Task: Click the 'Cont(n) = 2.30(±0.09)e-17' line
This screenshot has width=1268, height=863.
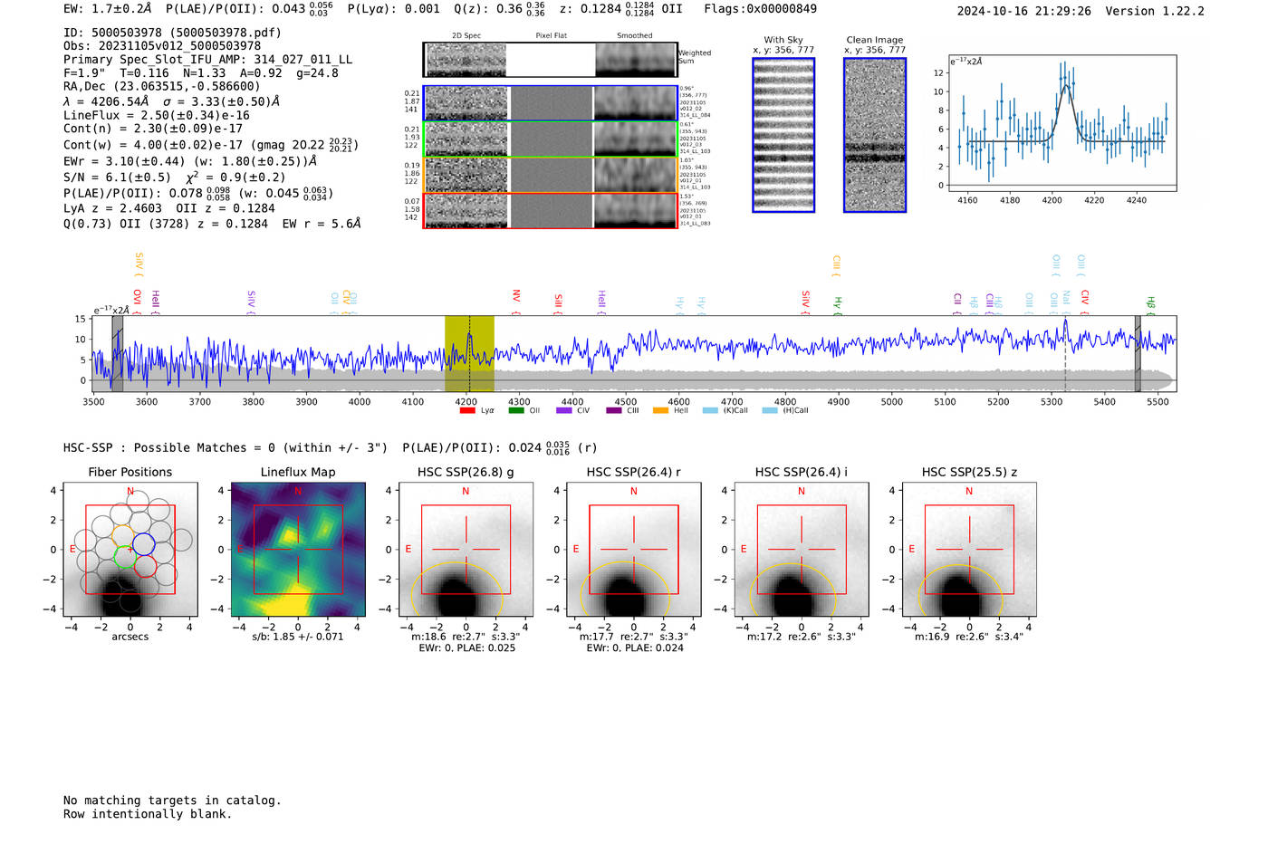Action: (x=153, y=129)
